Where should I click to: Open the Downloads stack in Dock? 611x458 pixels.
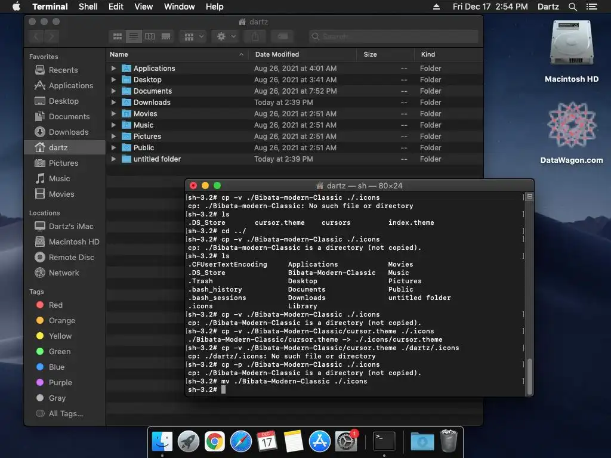[422, 442]
